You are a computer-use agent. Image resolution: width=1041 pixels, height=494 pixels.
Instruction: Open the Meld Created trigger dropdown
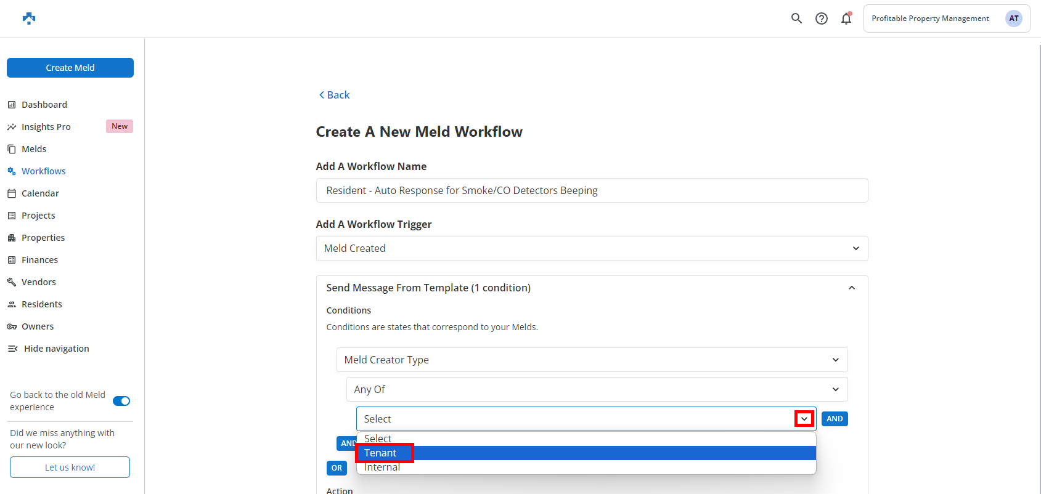point(592,248)
